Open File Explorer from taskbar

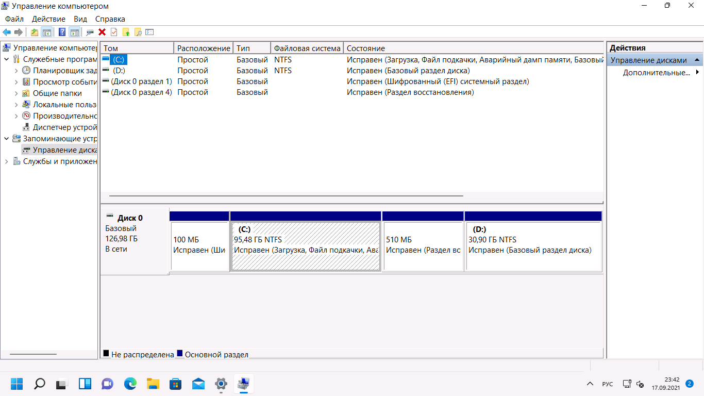[153, 384]
